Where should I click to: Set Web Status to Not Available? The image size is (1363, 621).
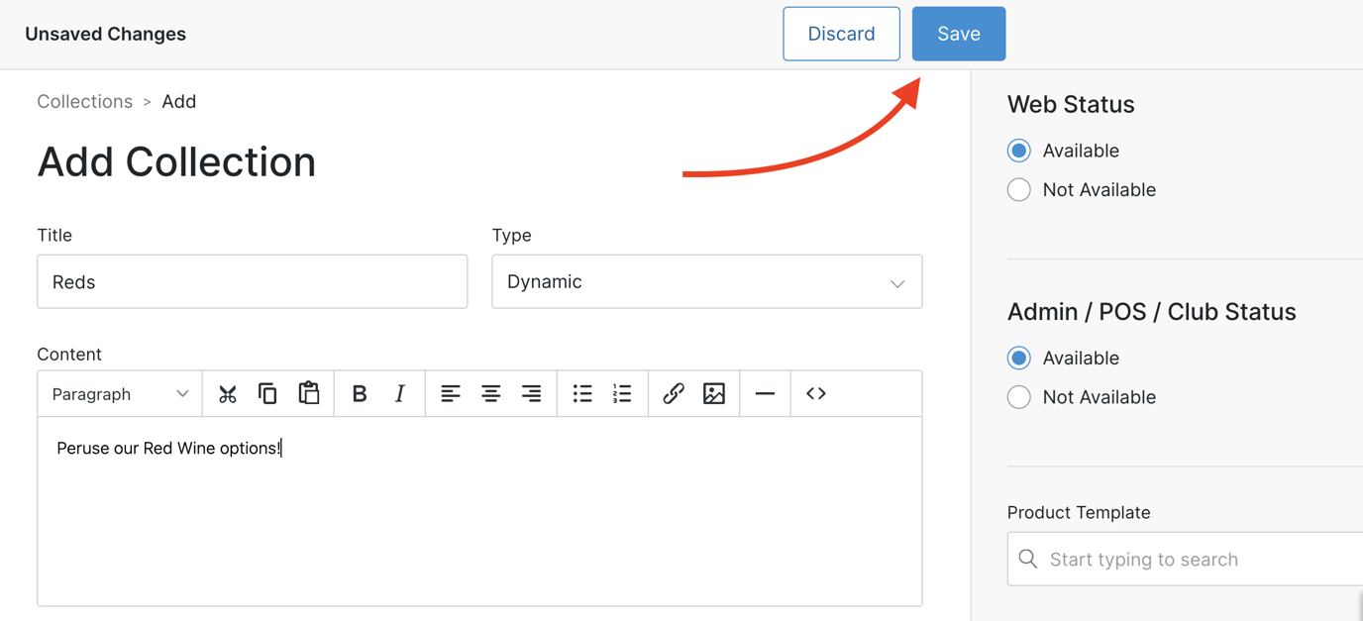click(1018, 189)
